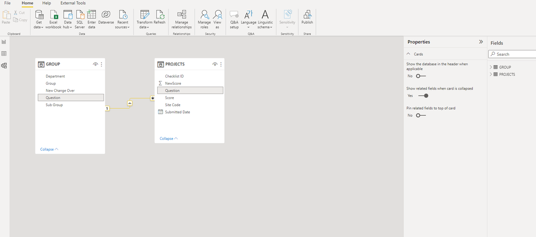Click the Sensitivity icon
The image size is (536, 237).
(x=287, y=14)
